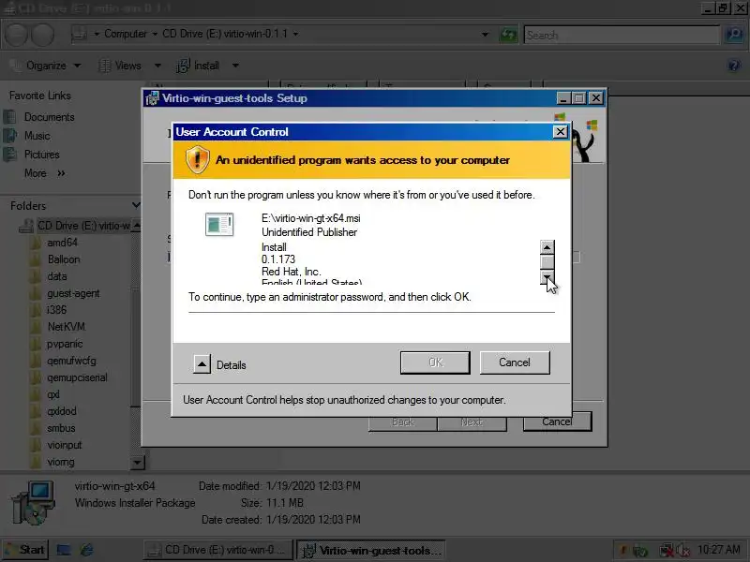Click the OK button in UAC dialog
The image size is (750, 562).
[435, 362]
